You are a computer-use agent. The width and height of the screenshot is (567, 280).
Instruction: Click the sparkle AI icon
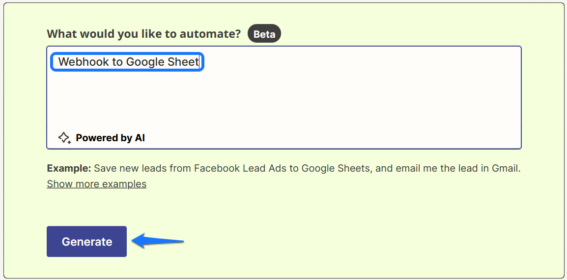tap(64, 138)
